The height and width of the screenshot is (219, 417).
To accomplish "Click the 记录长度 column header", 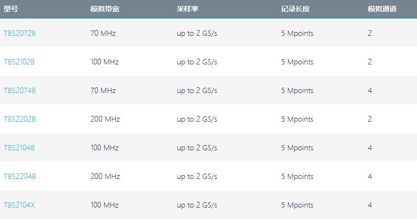I will (x=296, y=9).
